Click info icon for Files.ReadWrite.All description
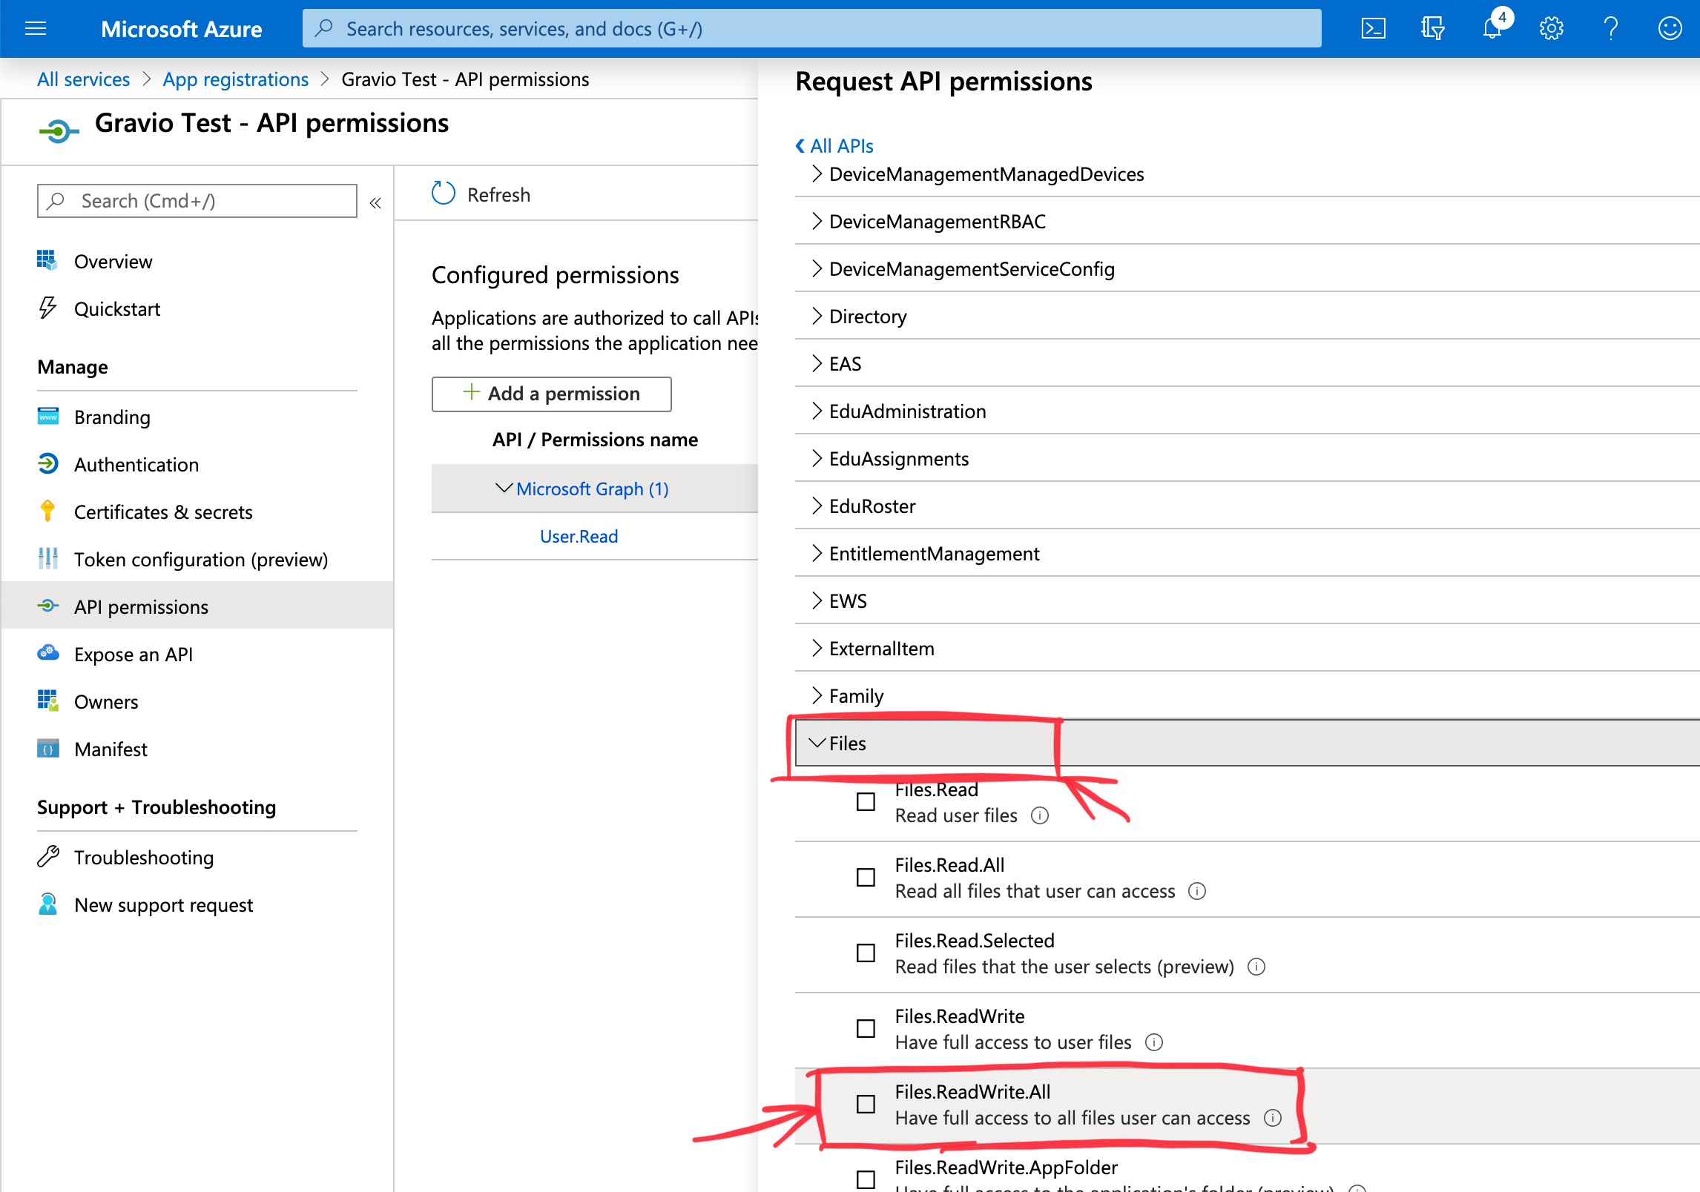The height and width of the screenshot is (1192, 1700). (x=1273, y=1118)
